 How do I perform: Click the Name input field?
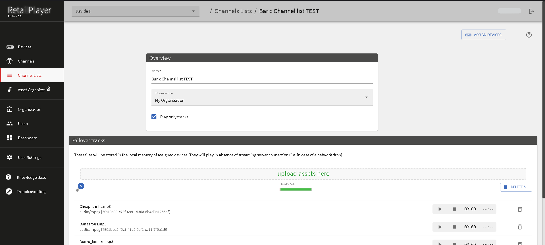(262, 79)
